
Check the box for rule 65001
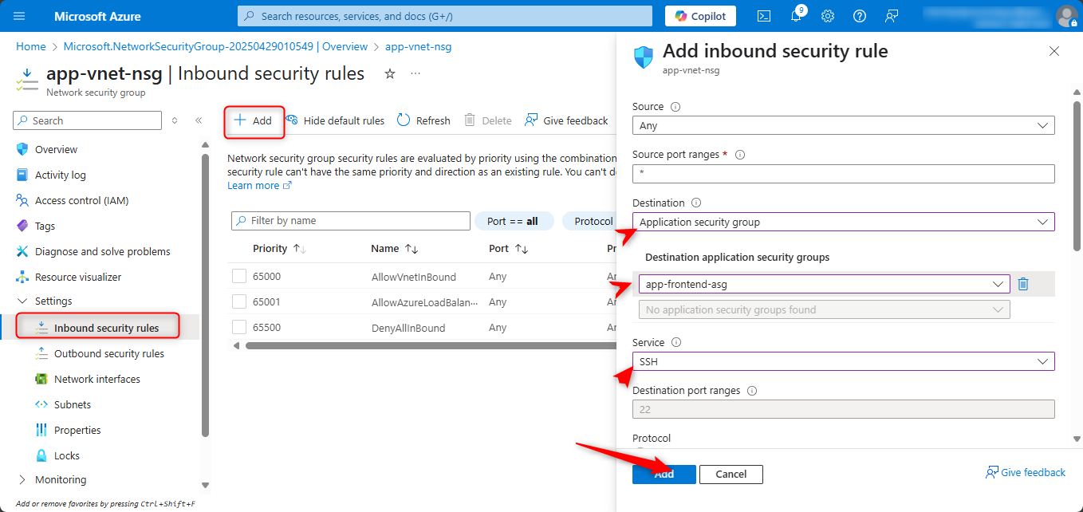[x=239, y=302]
